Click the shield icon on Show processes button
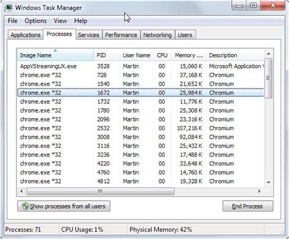The width and height of the screenshot is (289, 239). pos(26,206)
